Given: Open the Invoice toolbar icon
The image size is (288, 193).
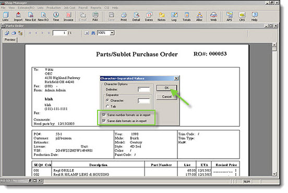Looking at the screenshot, I should 68,17.
